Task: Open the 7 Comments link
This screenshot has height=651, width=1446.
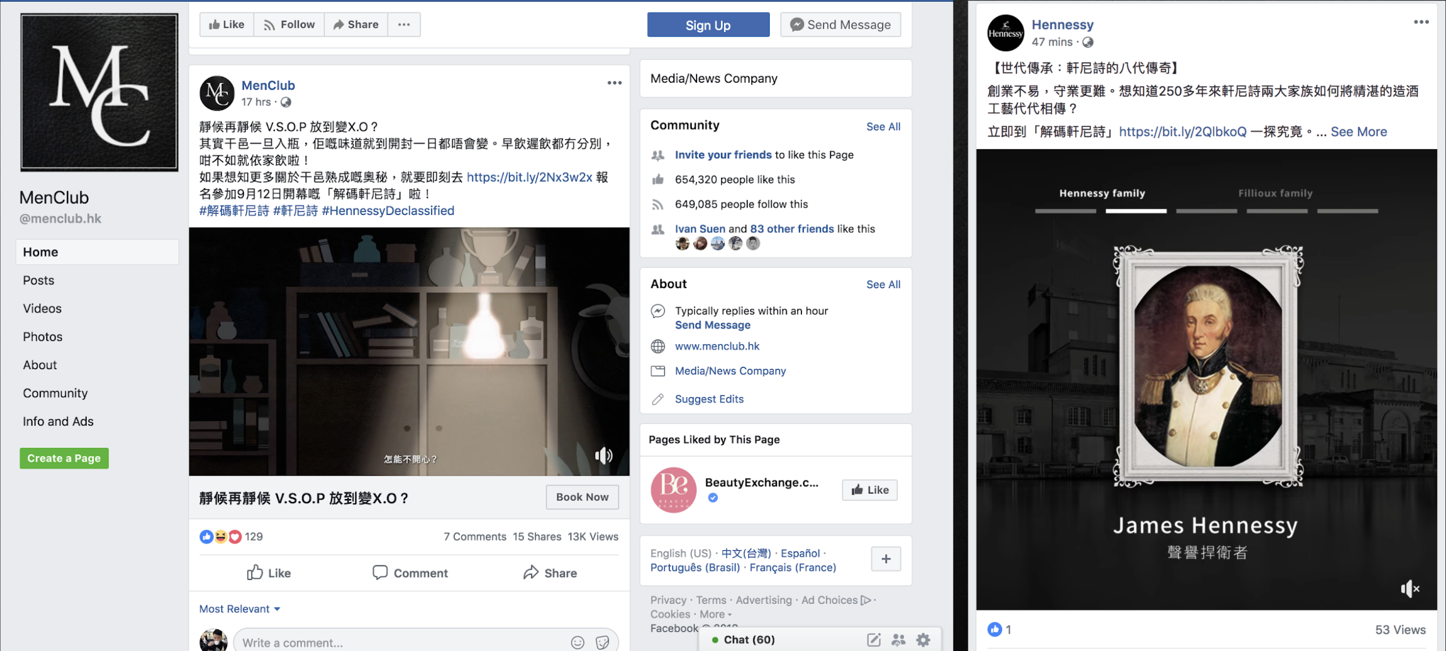Action: pos(475,537)
